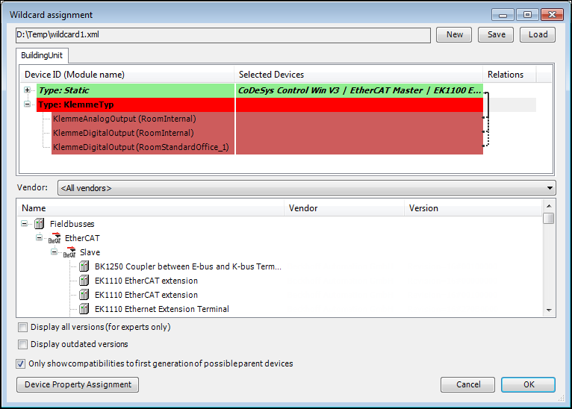Click the wildcard file path field

pos(223,35)
